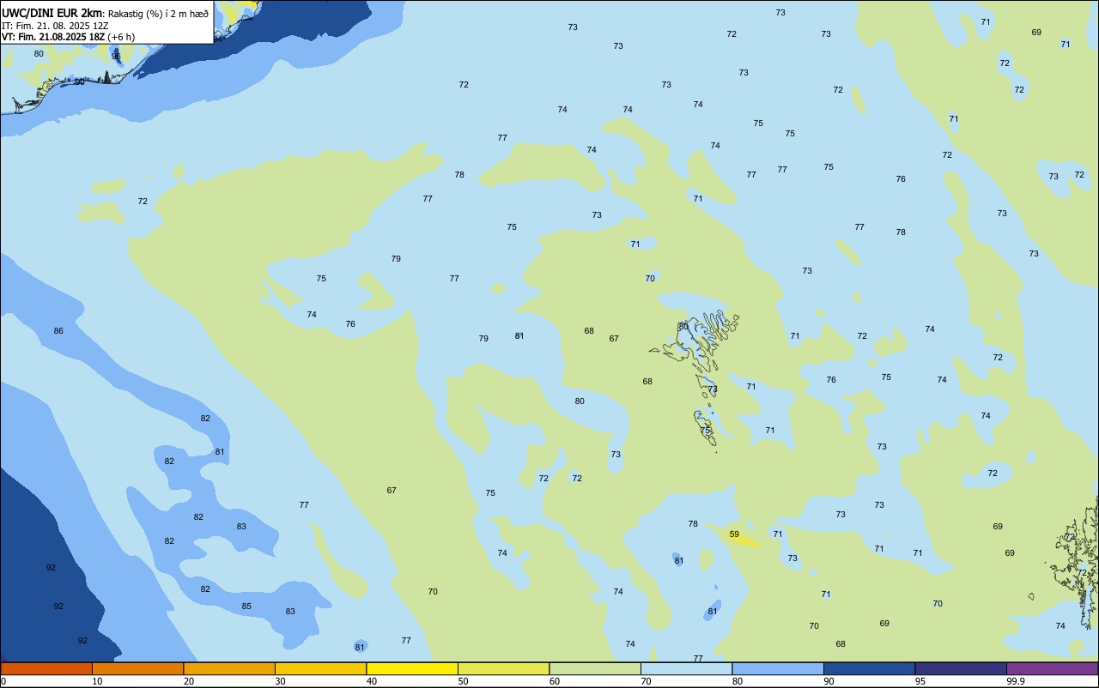Click the 'UWC/DINI EUR 2km' title text
Image resolution: width=1099 pixels, height=688 pixels.
click(52, 13)
